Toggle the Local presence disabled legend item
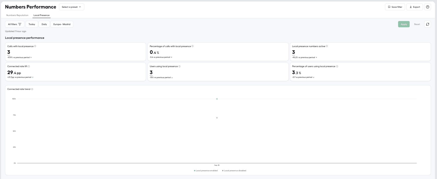The width and height of the screenshot is (437, 179). point(234,171)
